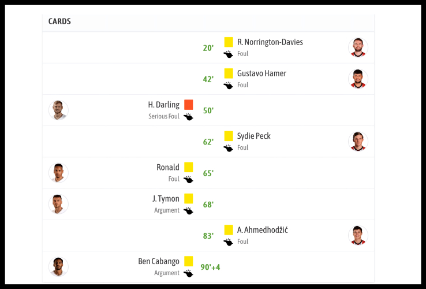Click the CARDS section header
The height and width of the screenshot is (289, 426).
59,21
